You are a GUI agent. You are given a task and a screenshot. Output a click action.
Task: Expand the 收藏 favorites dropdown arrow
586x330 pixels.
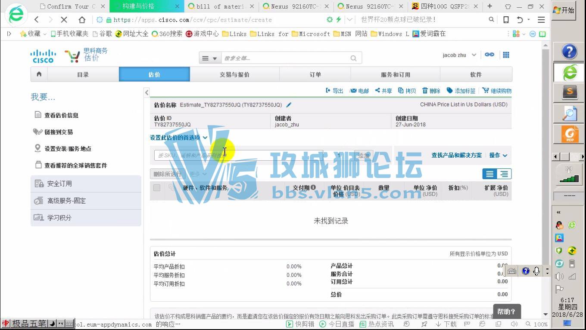point(45,34)
